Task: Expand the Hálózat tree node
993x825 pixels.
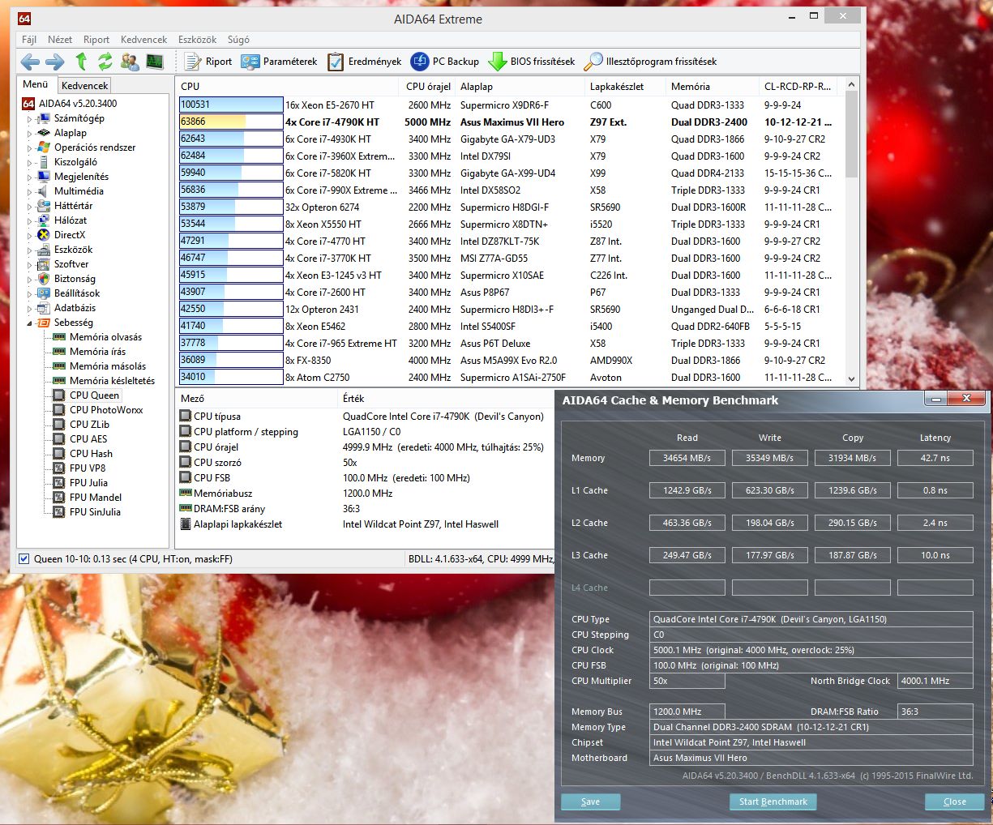Action: 30,220
